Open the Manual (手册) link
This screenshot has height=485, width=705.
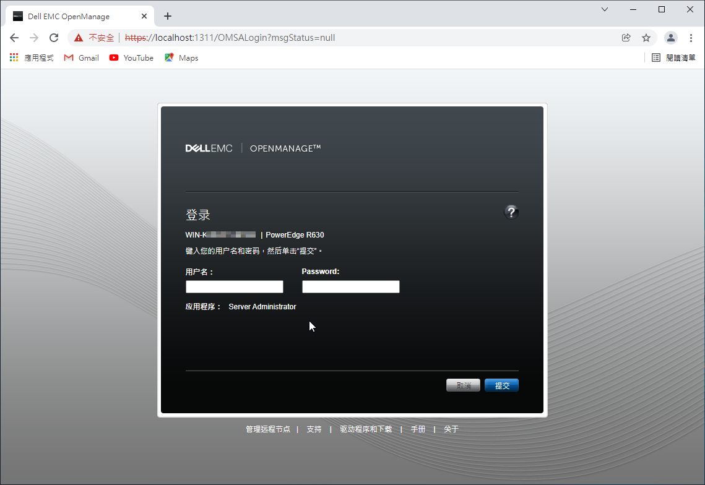pyautogui.click(x=418, y=429)
